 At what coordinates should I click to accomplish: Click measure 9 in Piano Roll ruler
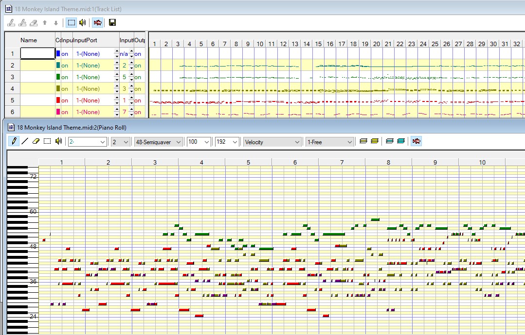(435, 162)
